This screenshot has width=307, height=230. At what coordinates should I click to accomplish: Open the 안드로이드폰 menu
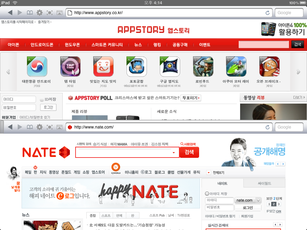(x=42, y=45)
